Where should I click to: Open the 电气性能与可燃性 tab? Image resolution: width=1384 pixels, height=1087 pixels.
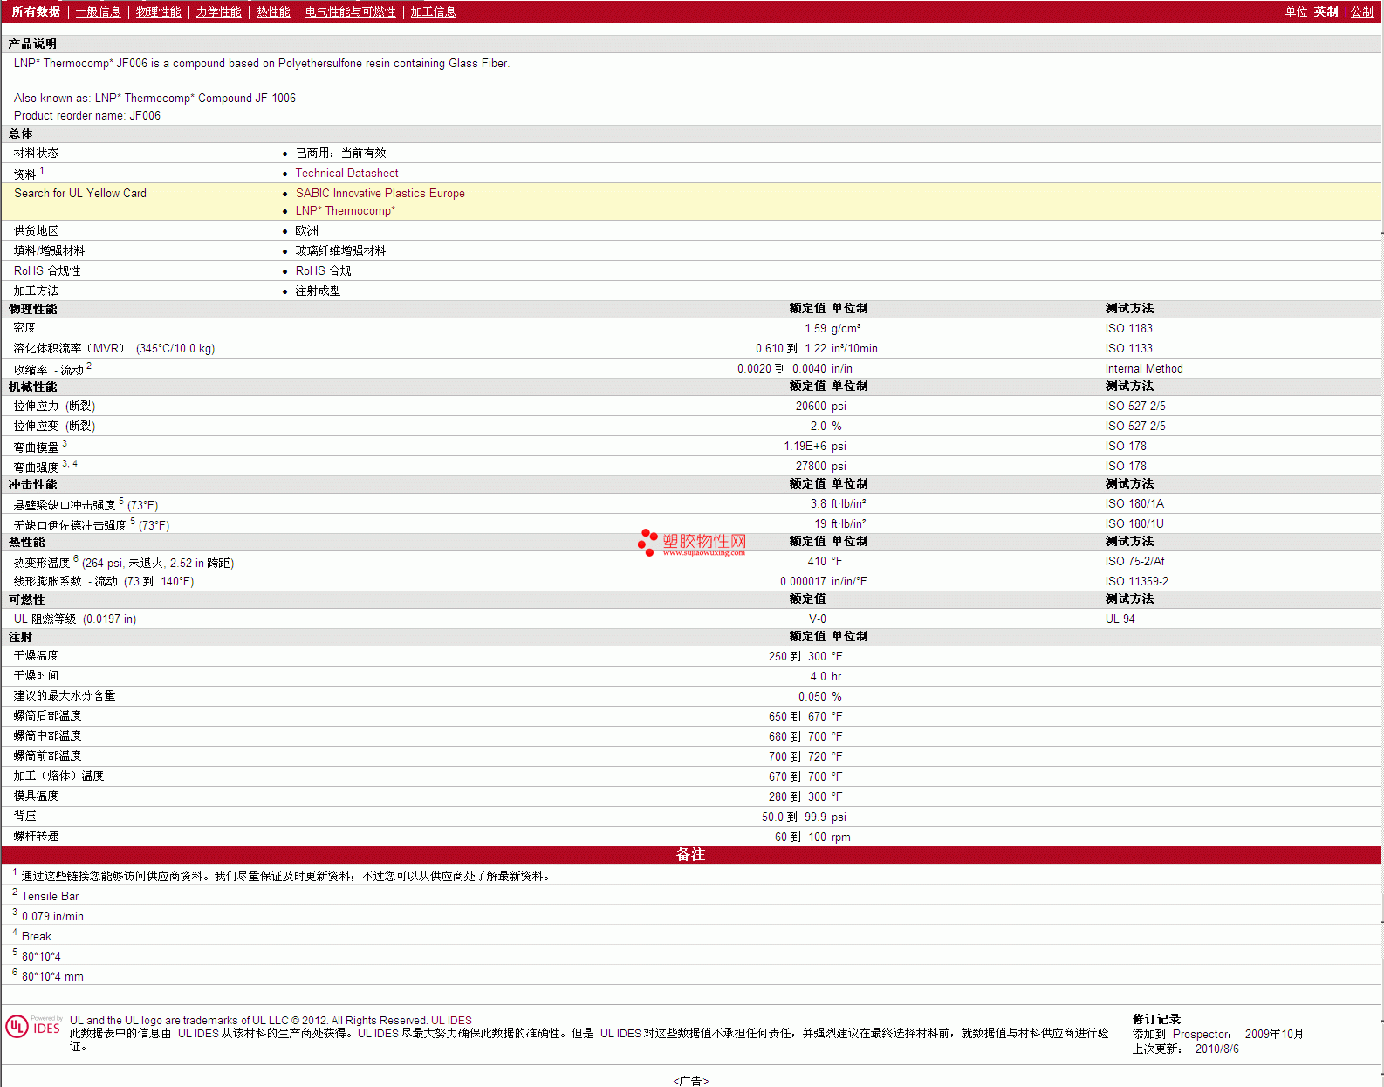pos(350,11)
